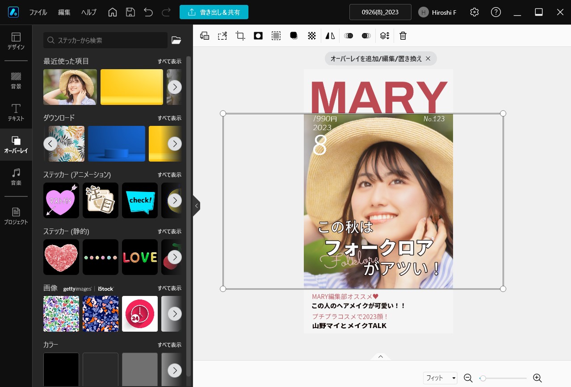Click the 書き出し＆共有 button

tap(214, 12)
